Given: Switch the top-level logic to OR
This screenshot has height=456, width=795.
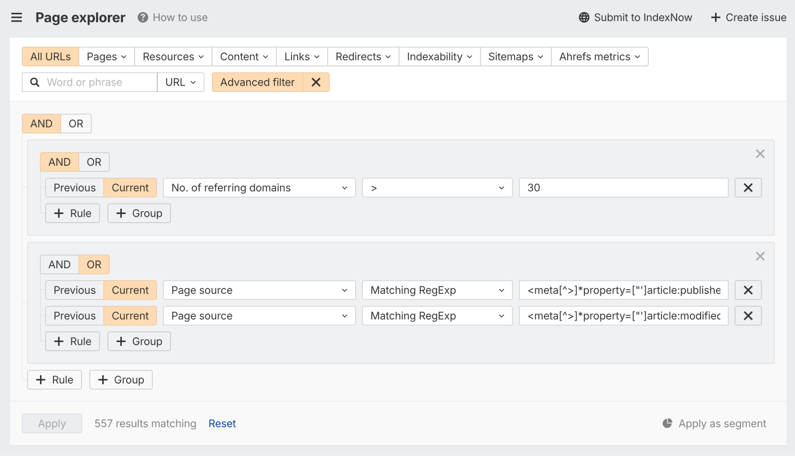Looking at the screenshot, I should point(76,123).
